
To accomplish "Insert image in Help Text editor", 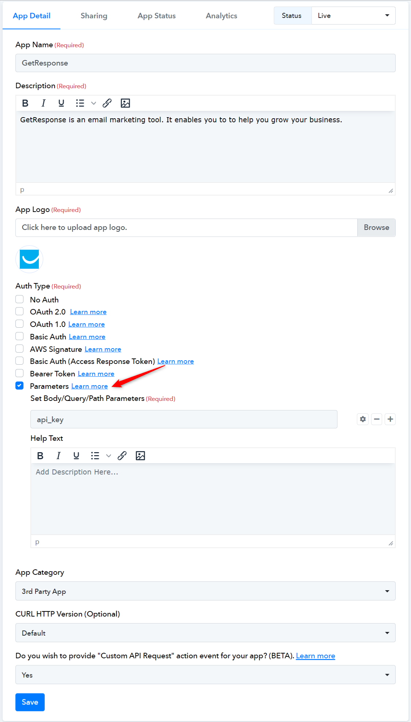I will point(140,456).
